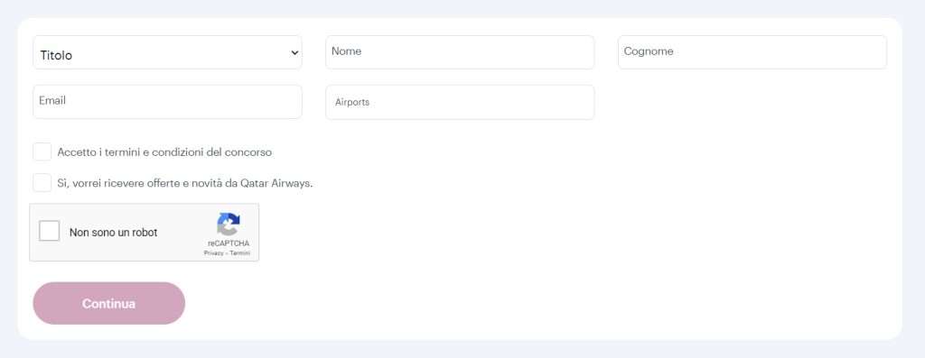Check the 'Non sono un robot' box
Screen dimensions: 925x358
[50, 231]
